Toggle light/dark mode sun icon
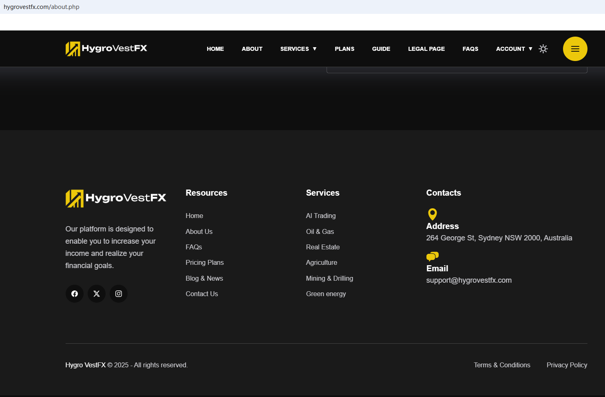The height and width of the screenshot is (397, 605). [x=543, y=49]
